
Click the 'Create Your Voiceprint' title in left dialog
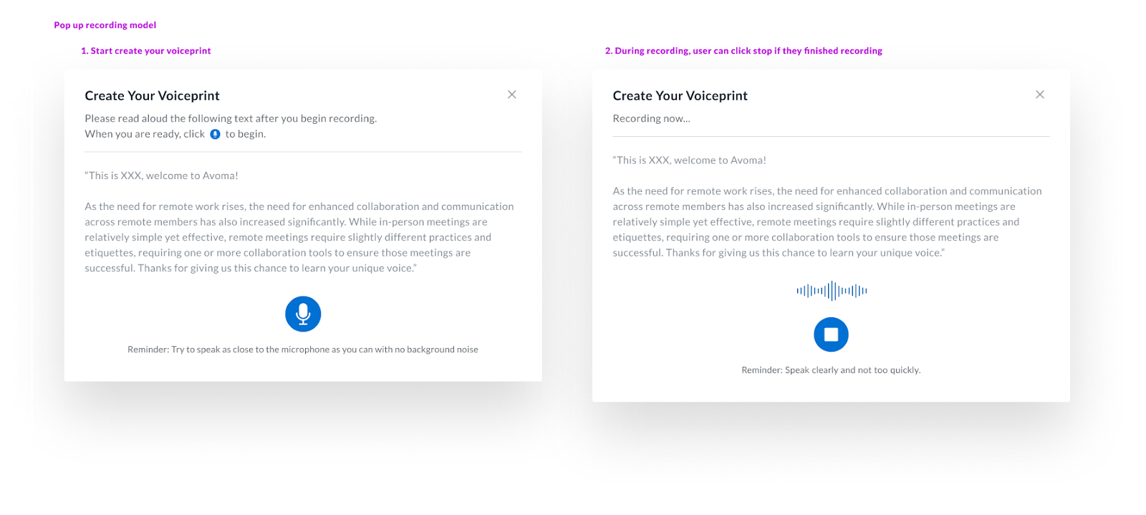152,96
